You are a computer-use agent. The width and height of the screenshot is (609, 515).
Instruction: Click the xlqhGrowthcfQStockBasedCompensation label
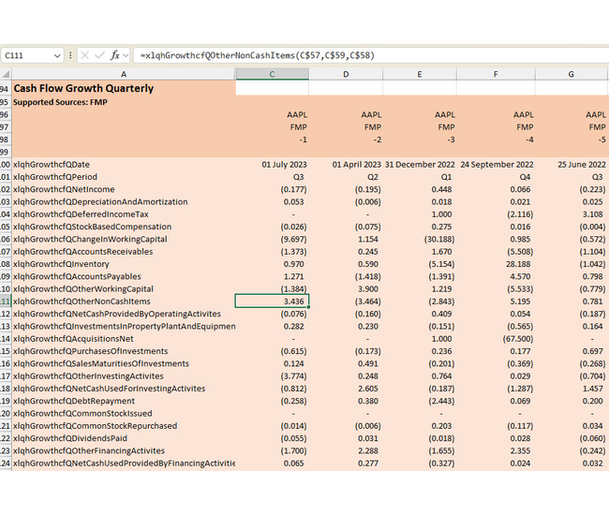click(92, 227)
